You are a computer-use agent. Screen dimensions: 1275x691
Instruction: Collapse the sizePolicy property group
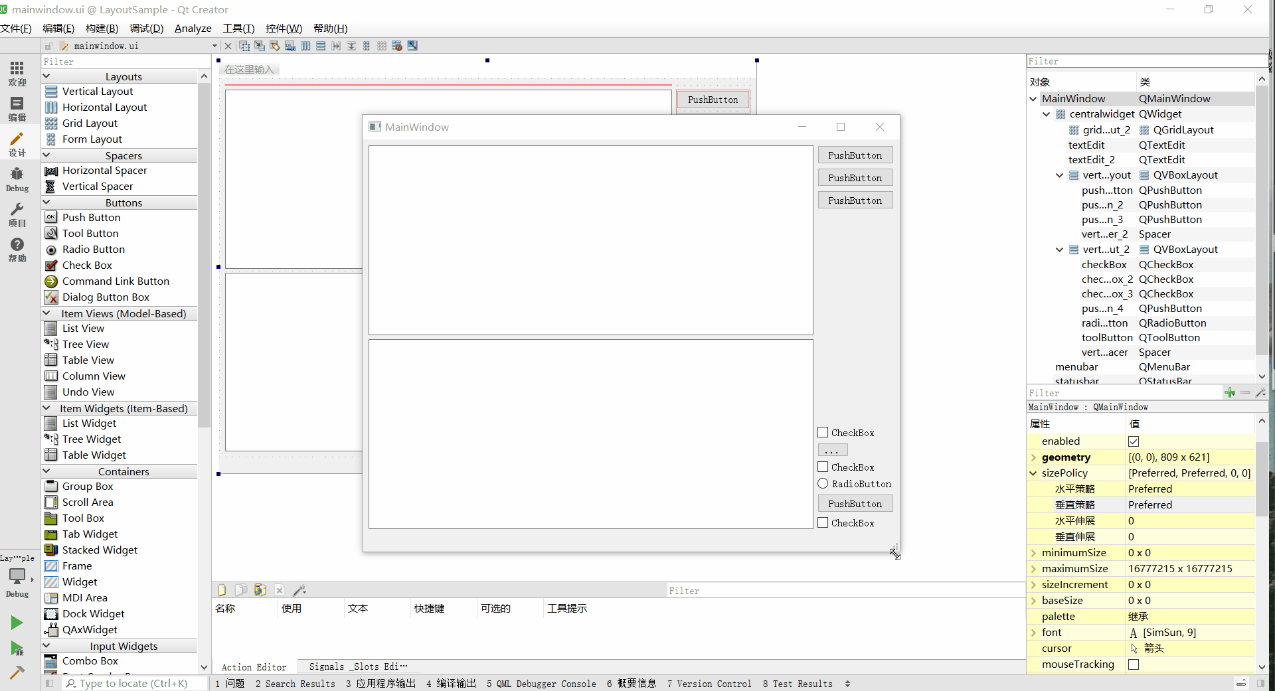point(1033,473)
